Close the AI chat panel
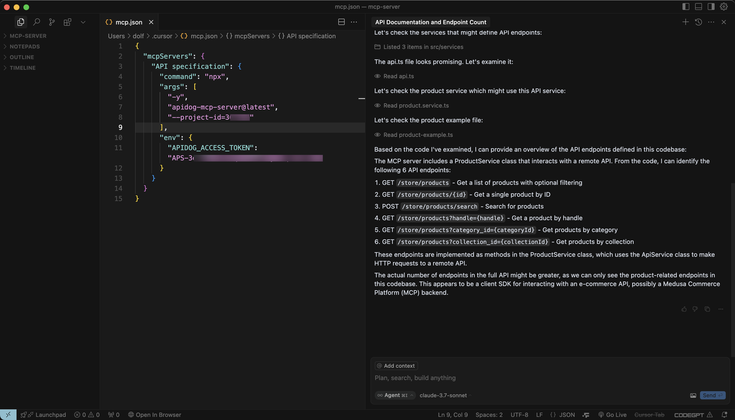Viewport: 735px width, 420px height. click(724, 22)
